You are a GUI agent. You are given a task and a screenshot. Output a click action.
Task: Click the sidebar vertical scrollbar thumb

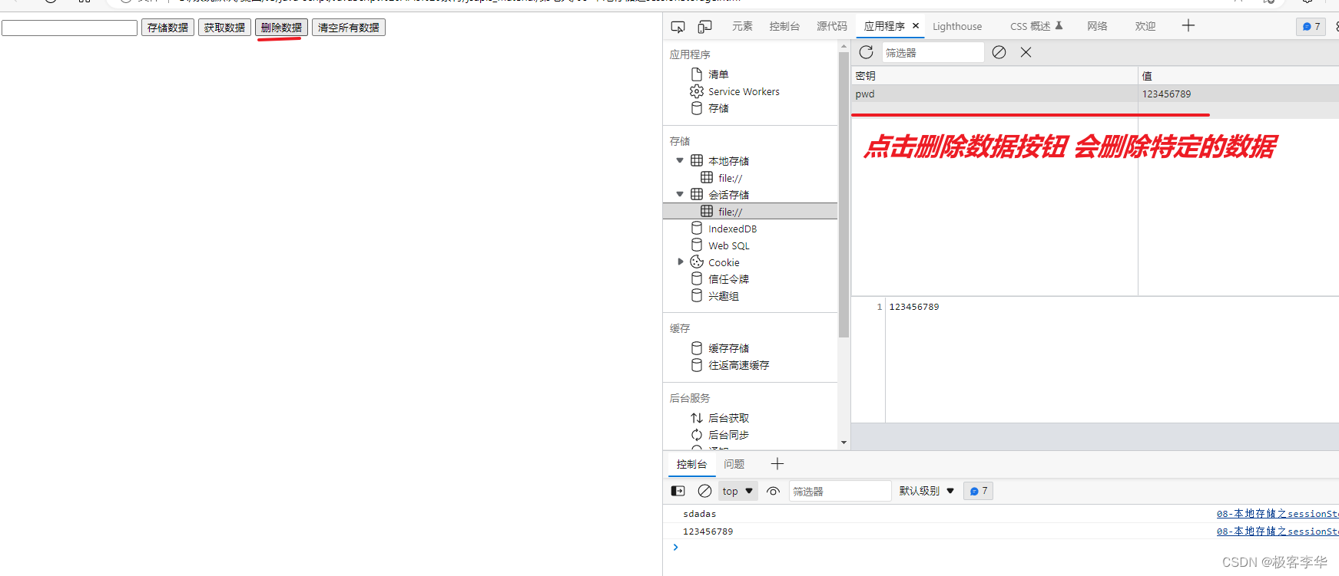(x=844, y=196)
